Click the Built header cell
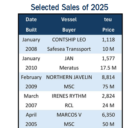Screen dimensions: 131x128 pos(31,30)
